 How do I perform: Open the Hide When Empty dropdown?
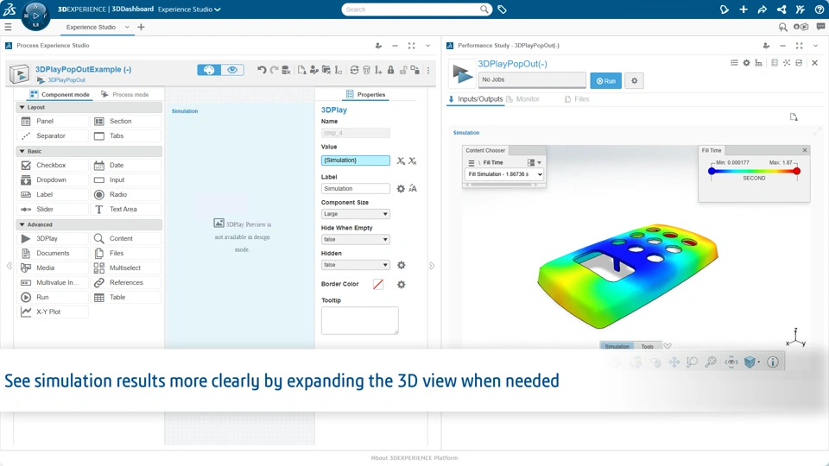[355, 239]
